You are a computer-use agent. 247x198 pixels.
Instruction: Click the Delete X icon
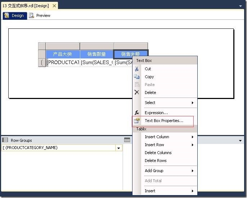coord(137,92)
